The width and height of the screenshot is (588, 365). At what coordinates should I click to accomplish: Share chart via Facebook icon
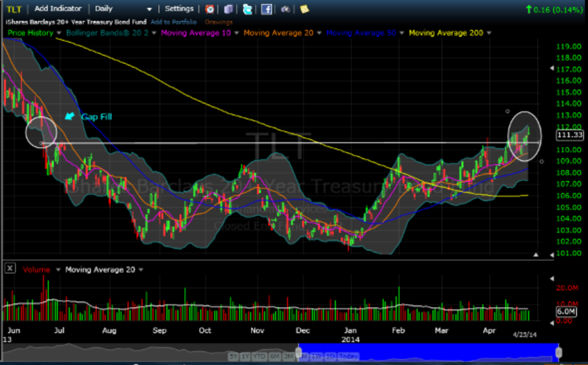267,9
